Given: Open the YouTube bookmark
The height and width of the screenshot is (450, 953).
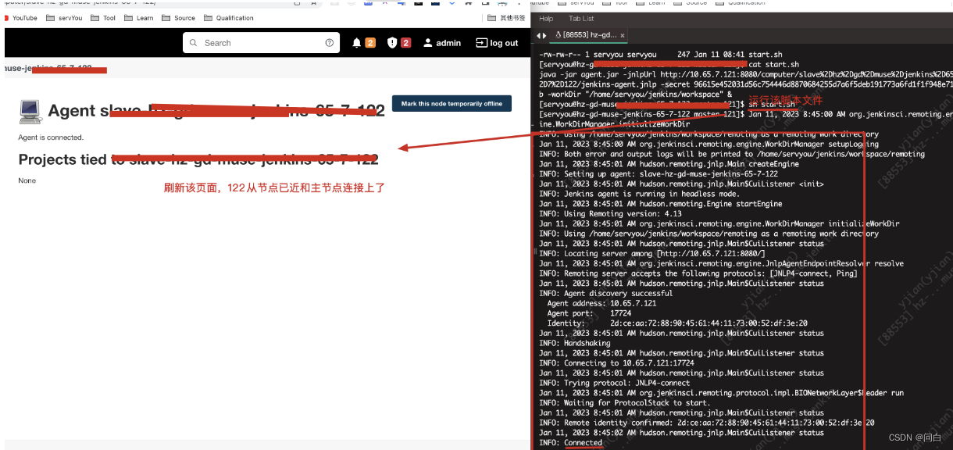Looking at the screenshot, I should (20, 18).
